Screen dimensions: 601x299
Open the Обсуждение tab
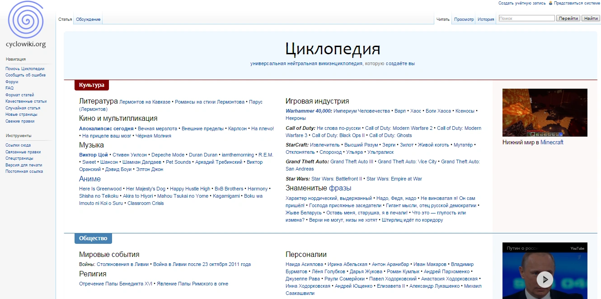click(88, 19)
